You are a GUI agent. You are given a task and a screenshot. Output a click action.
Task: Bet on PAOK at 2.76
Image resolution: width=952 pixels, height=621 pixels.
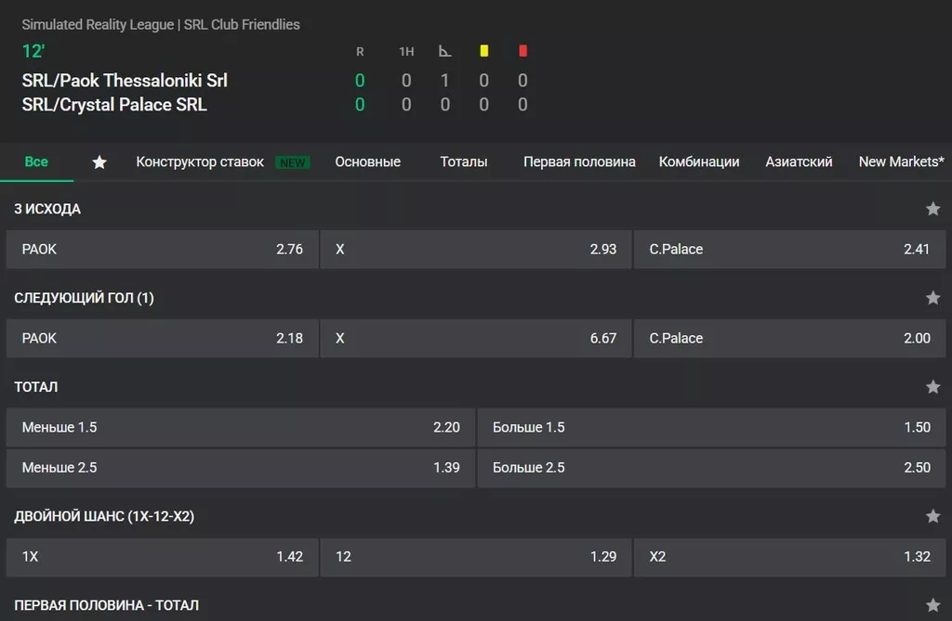coord(162,250)
